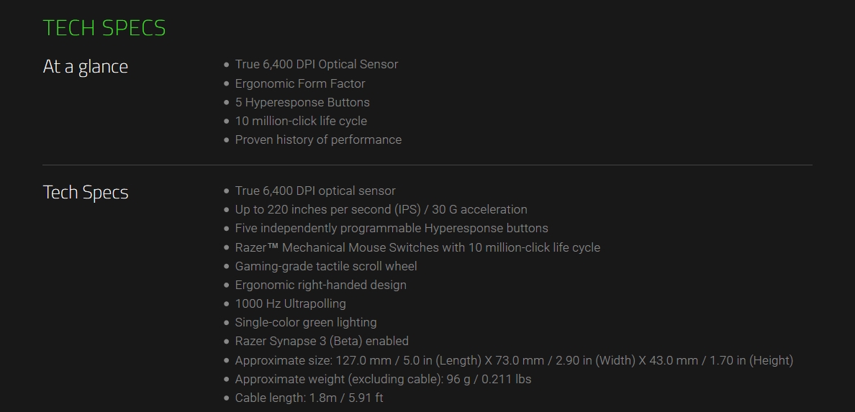The height and width of the screenshot is (412, 855).
Task: Click the Approximate weight 96 g line
Action: pyautogui.click(x=383, y=379)
